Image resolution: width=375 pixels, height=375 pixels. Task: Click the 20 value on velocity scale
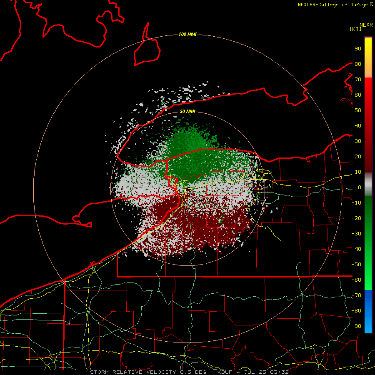point(358,157)
